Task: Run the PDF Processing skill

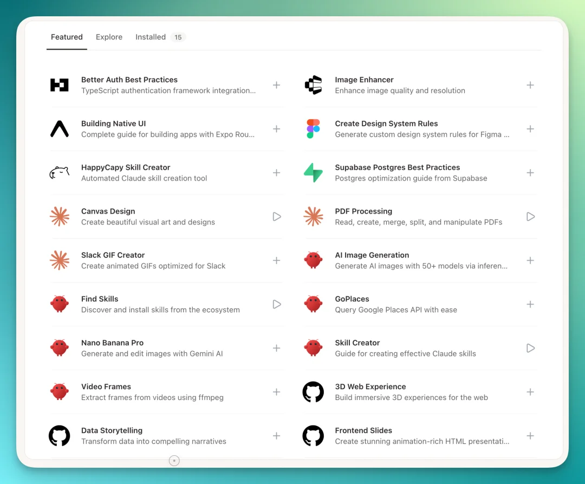Action: coord(530,216)
